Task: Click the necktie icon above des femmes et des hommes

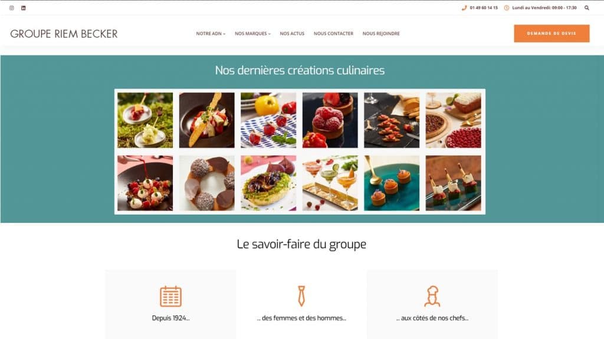Action: click(301, 296)
